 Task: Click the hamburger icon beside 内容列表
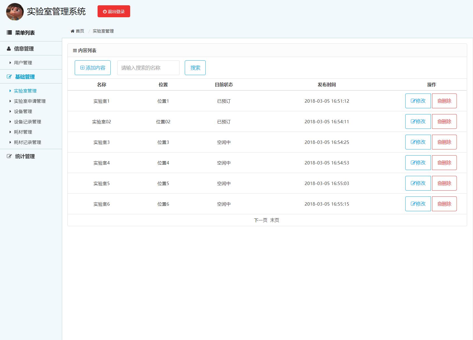(x=75, y=51)
